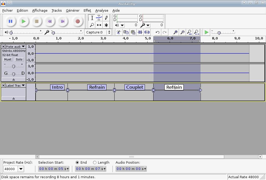
Task: Open the Project Rate dropdown
Action: click(21, 169)
